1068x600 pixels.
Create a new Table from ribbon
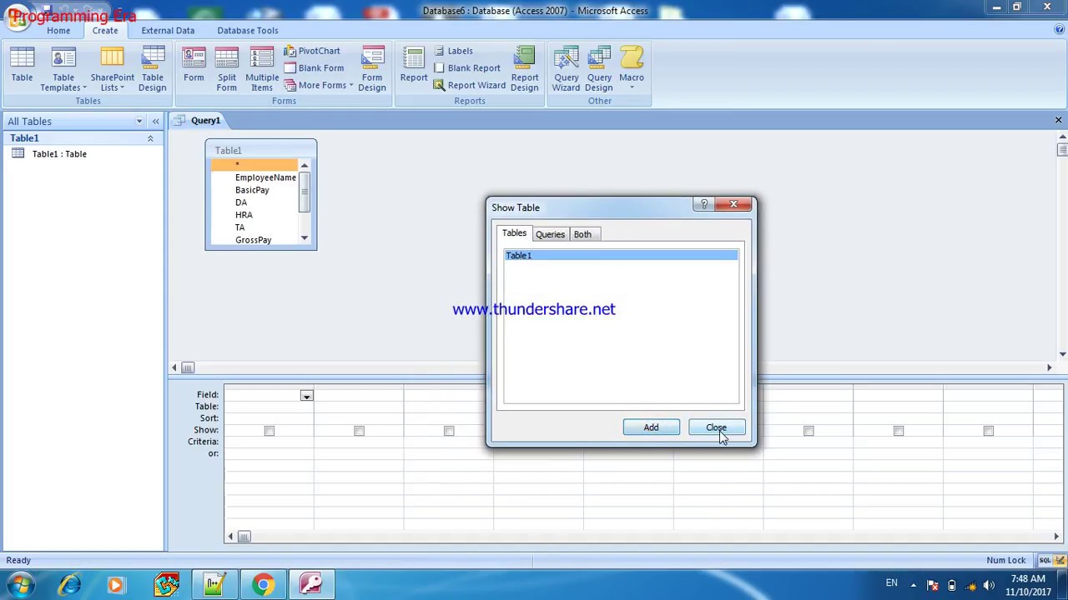22,67
